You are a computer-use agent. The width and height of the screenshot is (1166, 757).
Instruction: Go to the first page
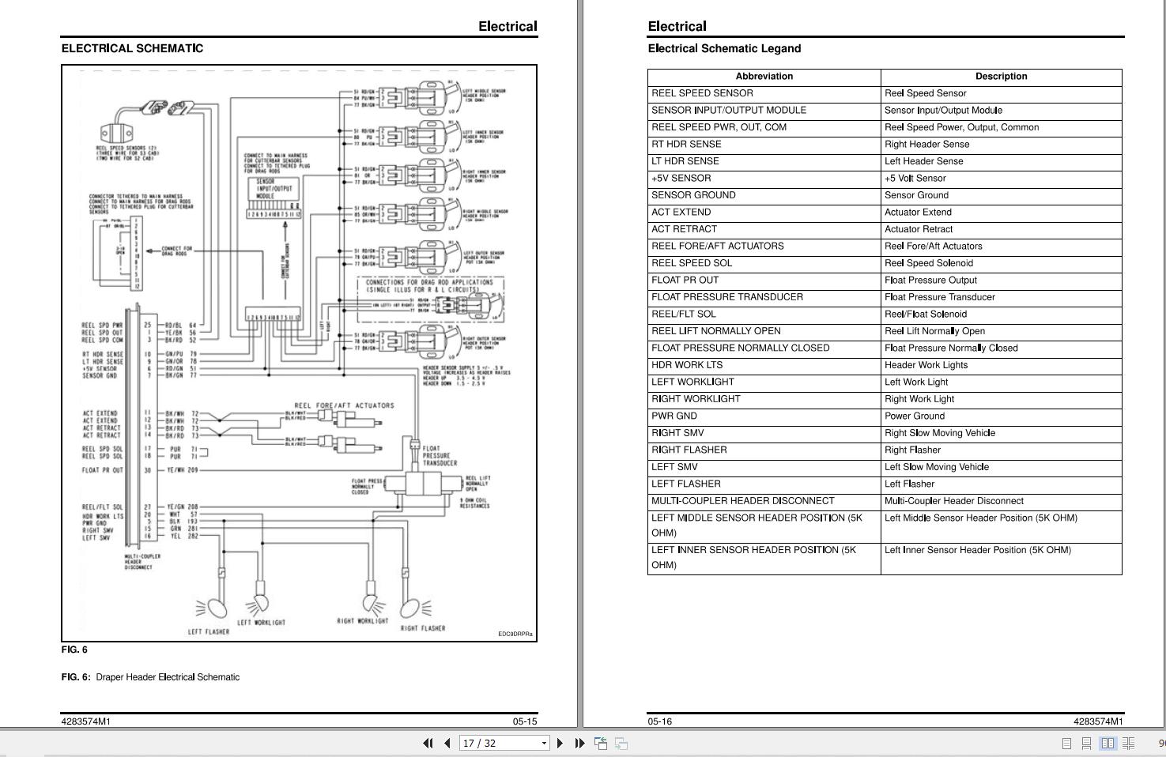coord(428,743)
